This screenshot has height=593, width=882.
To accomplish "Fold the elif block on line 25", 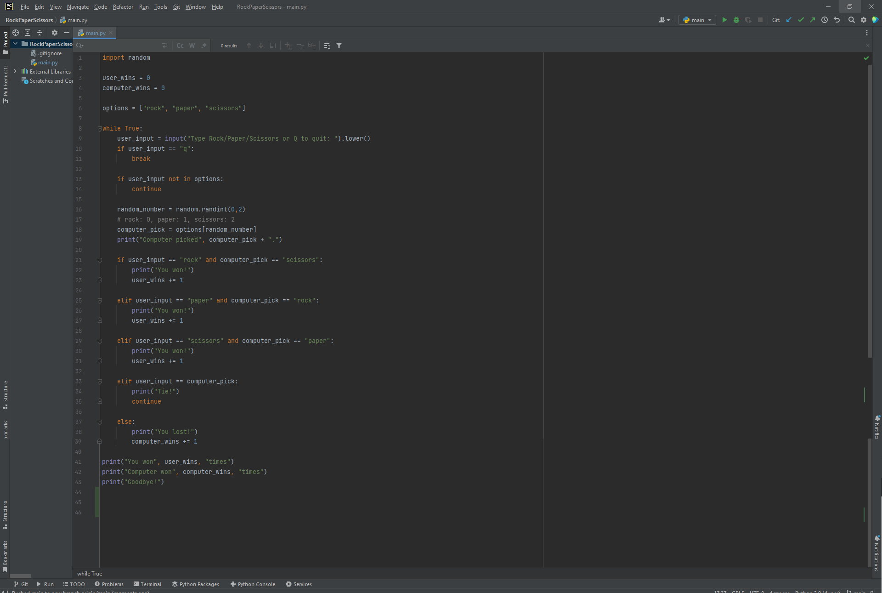I will (x=100, y=301).
